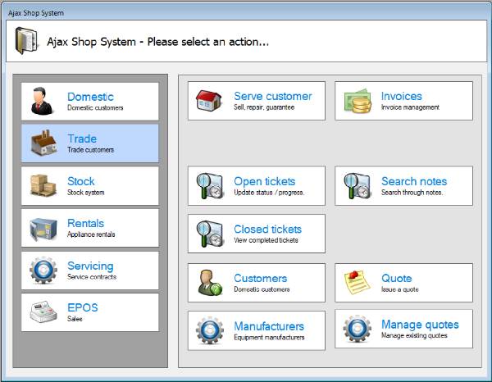This screenshot has height=382, width=492.
Task: Click the Stock boxes pallet icon
Action: click(43, 186)
